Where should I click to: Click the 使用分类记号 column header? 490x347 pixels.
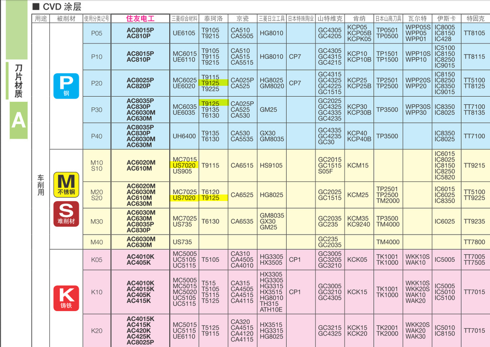(x=97, y=19)
